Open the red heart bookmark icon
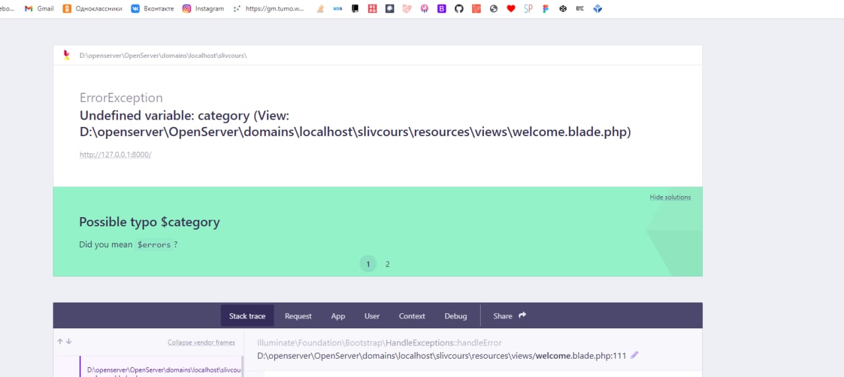This screenshot has width=844, height=377. click(511, 9)
